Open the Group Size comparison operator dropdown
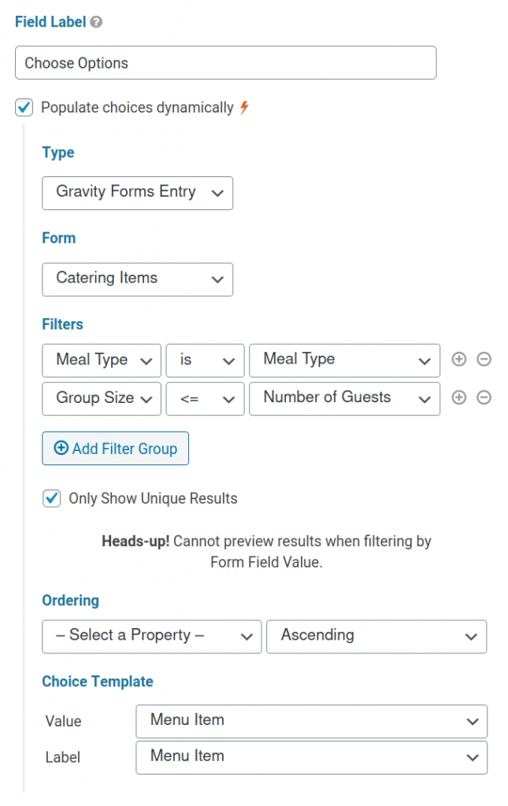The width and height of the screenshot is (508, 806). click(x=205, y=398)
